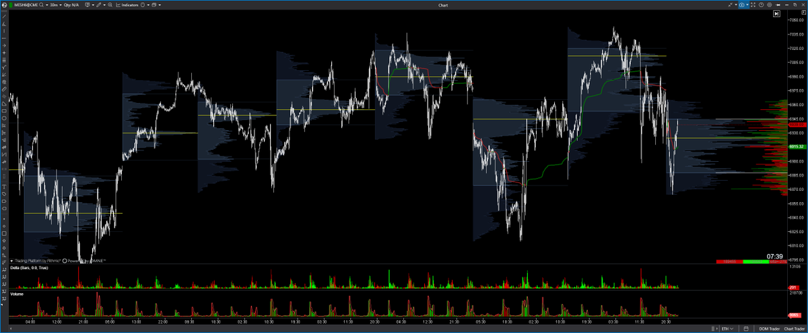Select the crosshair plus tool in the left toolbar
Image resolution: width=808 pixels, height=333 pixels.
click(x=5, y=53)
